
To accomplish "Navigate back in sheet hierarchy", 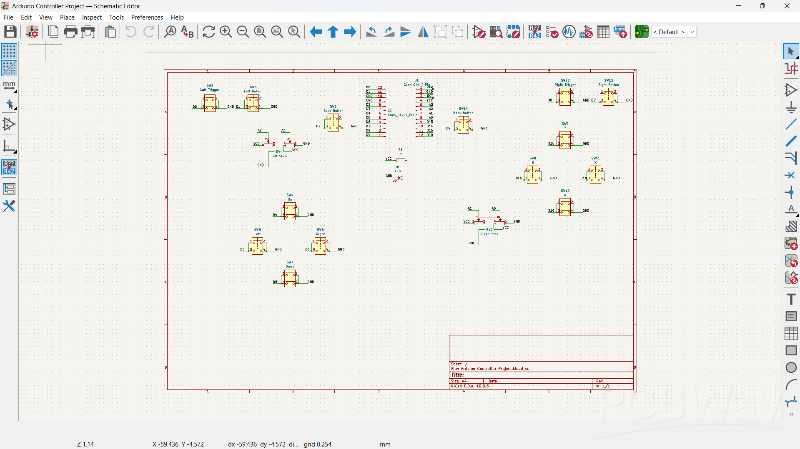I will pos(316,32).
